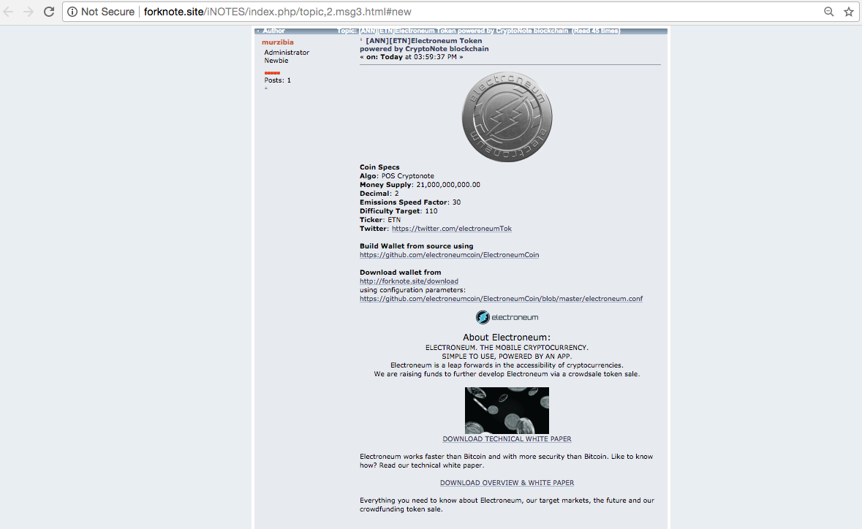Click the 'Posts: 1' text

click(x=278, y=80)
